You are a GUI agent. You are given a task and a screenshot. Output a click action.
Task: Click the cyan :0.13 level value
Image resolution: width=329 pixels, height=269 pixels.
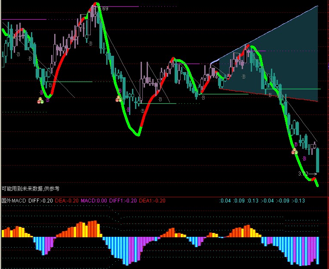(252, 200)
